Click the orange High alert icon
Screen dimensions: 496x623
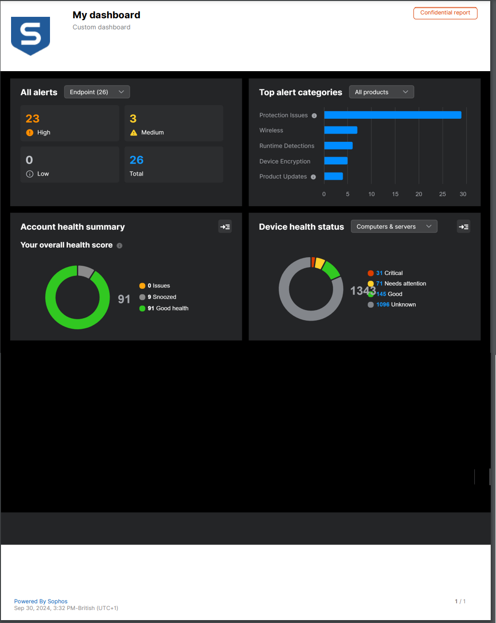[30, 133]
